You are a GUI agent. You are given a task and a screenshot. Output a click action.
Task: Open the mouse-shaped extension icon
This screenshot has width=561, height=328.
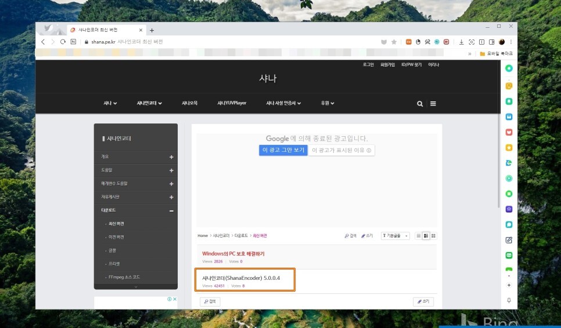coord(418,42)
